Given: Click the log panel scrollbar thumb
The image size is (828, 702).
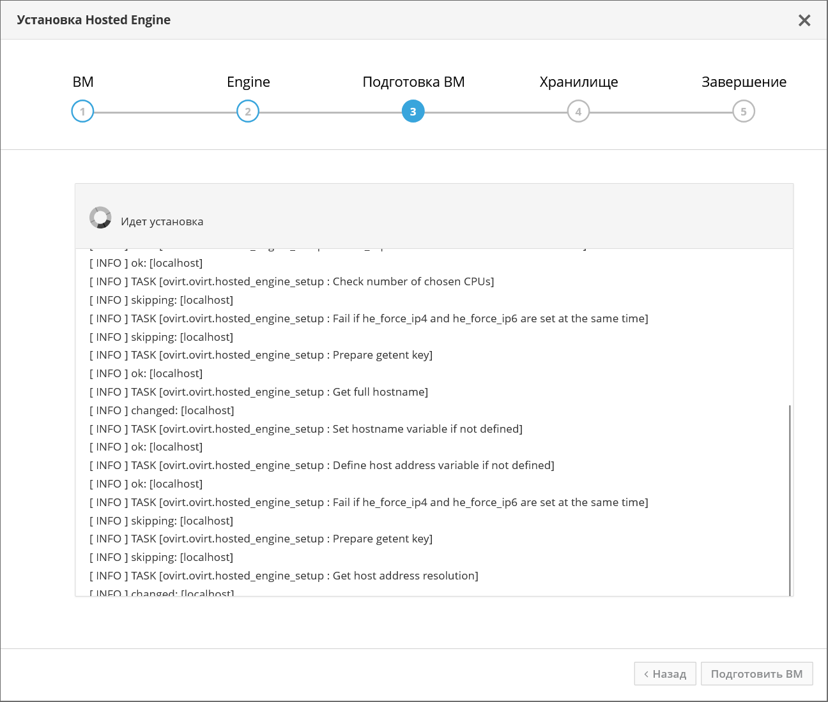Looking at the screenshot, I should [790, 500].
